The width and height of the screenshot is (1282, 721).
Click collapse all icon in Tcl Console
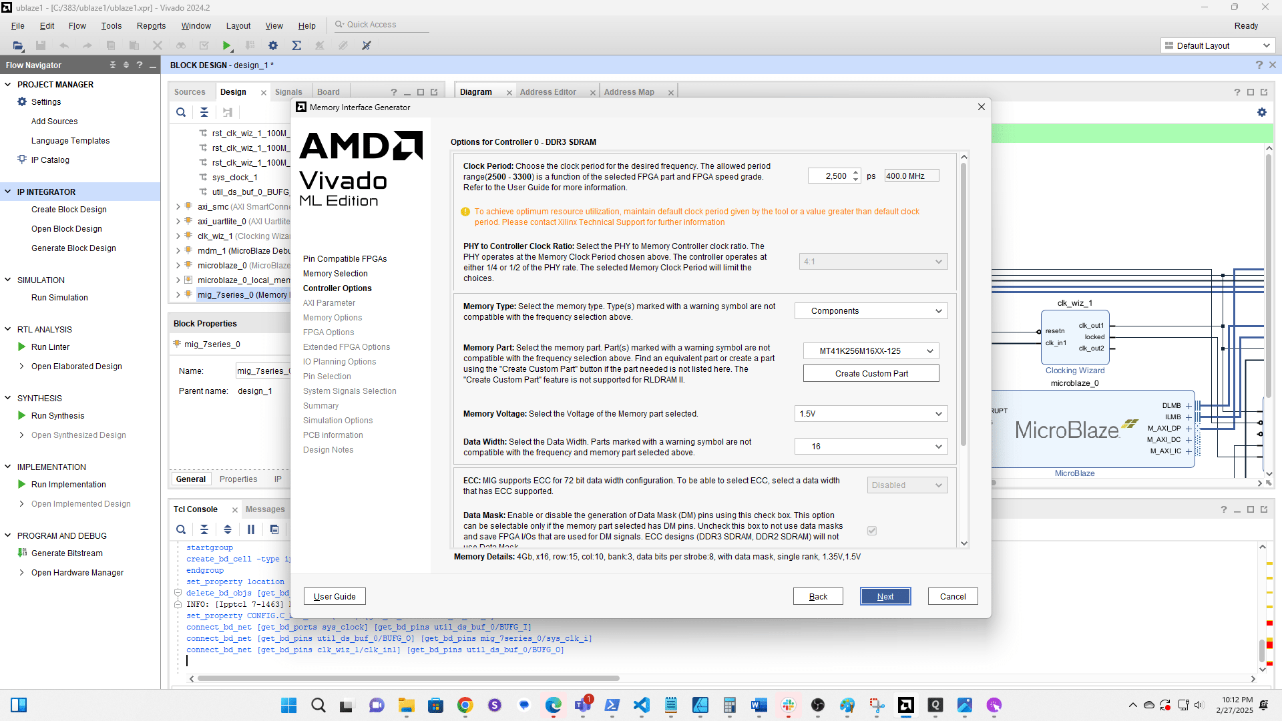(x=204, y=529)
